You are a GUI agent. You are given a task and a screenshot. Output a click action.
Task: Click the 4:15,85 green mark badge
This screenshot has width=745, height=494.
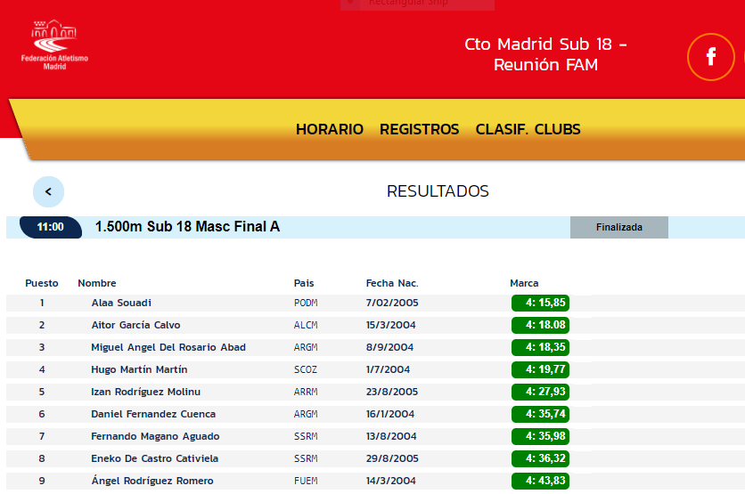540,303
